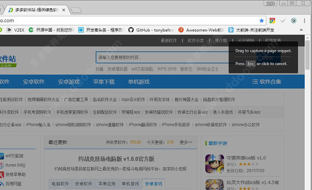312x190 pixels.
Task: Open 百度网盘 sidebar item
Action: tap(11, 184)
